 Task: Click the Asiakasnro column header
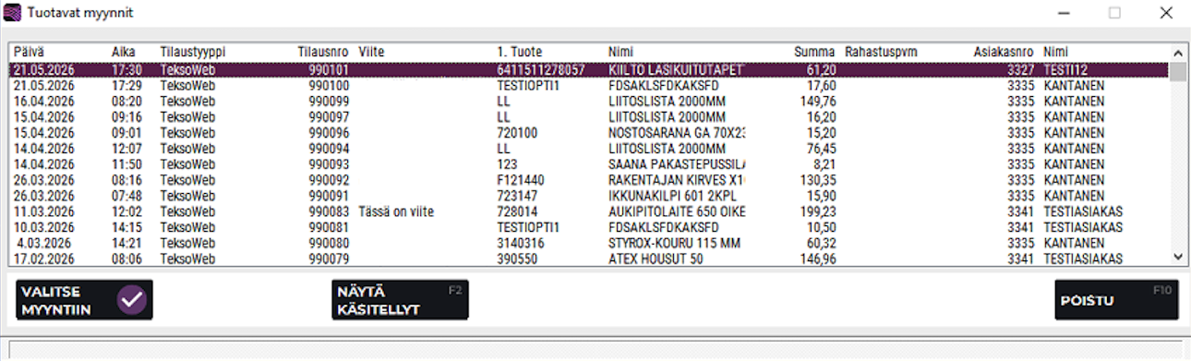pos(1005,53)
